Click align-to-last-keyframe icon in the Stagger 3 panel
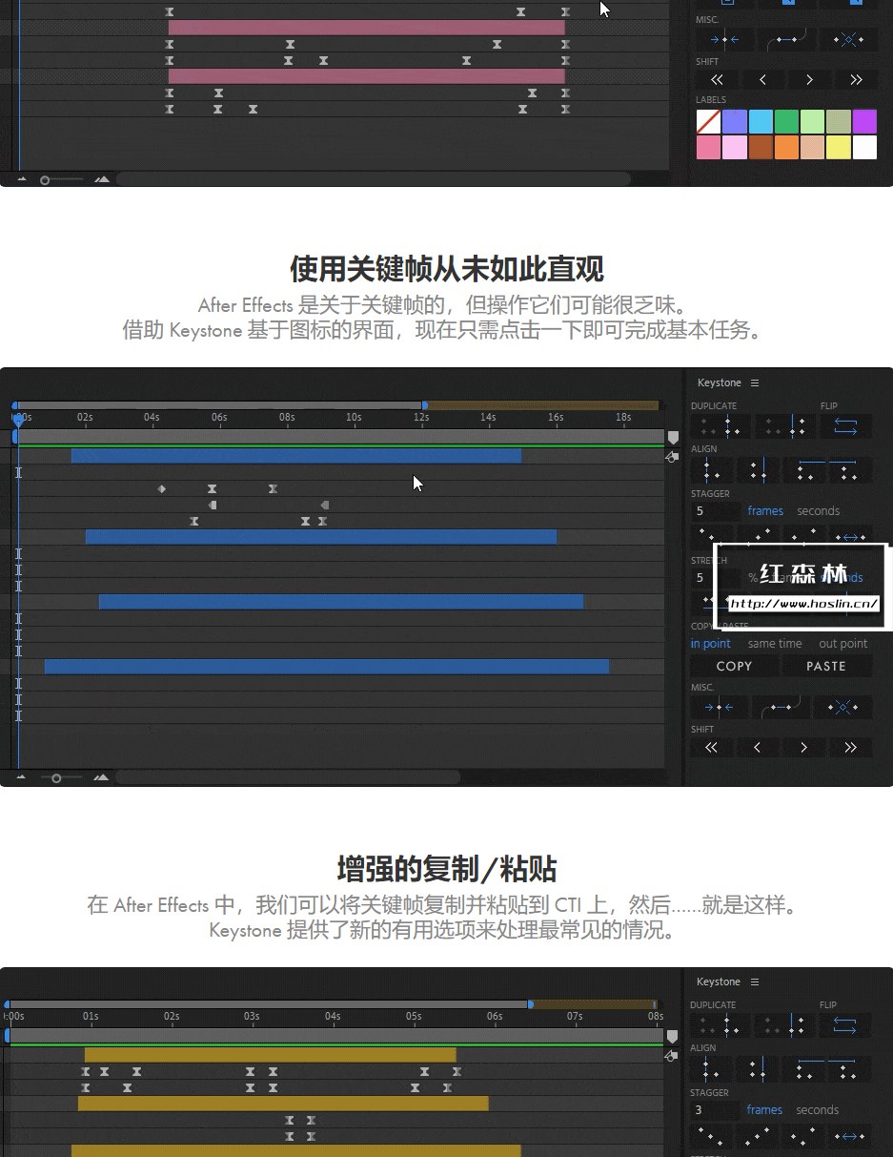This screenshot has height=1157, width=893. 759,1068
